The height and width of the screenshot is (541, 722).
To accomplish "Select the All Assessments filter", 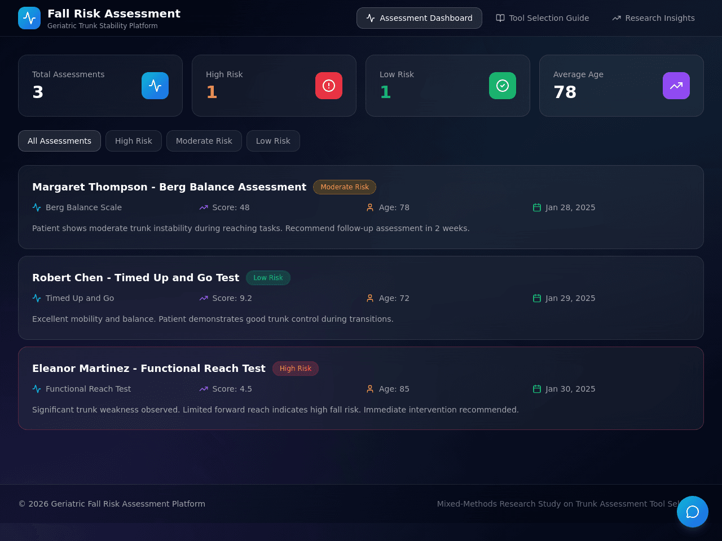I will (59, 141).
